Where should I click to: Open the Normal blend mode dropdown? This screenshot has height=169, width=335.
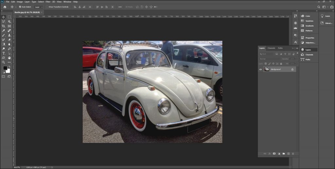tap(268, 59)
